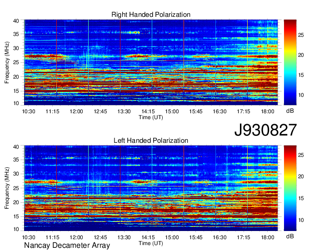The height and width of the screenshot is (251, 309).
Task: Click the dB unit label under Left Handed colorbar
Action: [x=290, y=236]
